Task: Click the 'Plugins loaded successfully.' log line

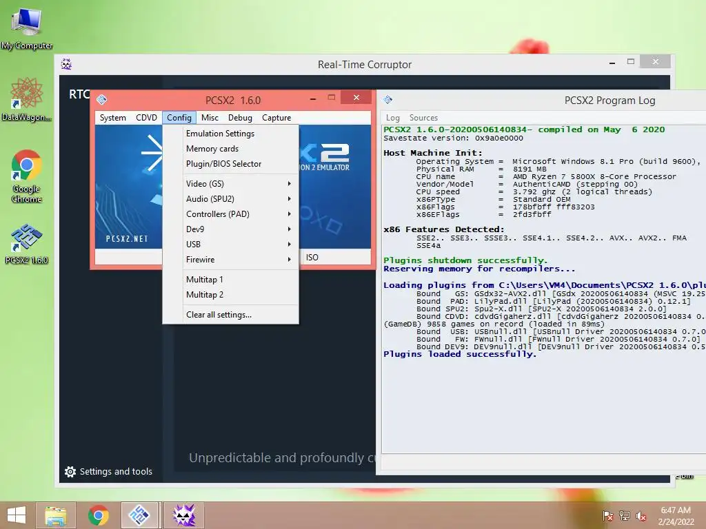Action: (x=460, y=354)
